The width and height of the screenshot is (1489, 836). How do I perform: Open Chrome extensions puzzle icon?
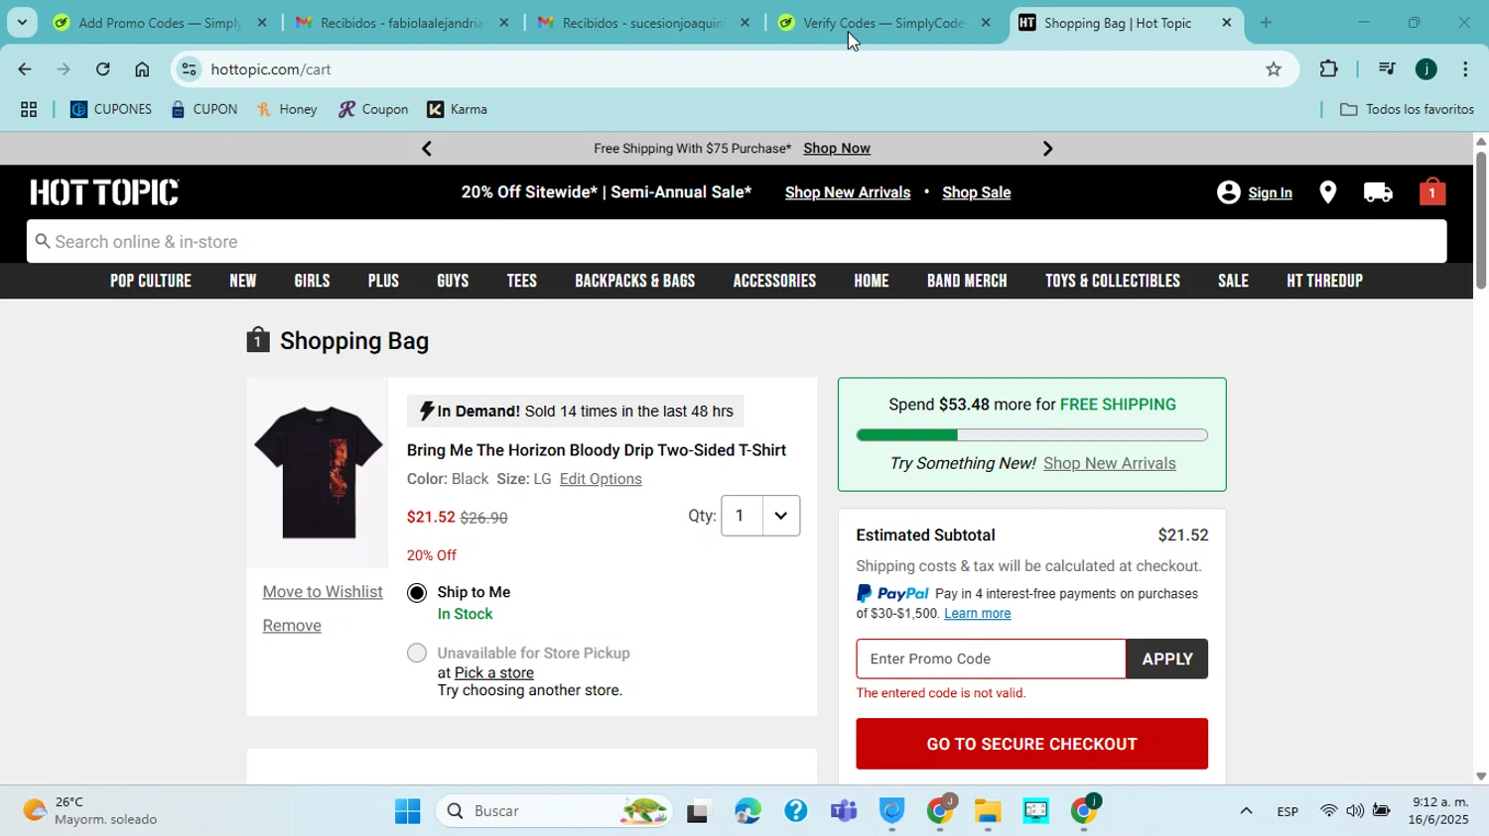(x=1328, y=68)
